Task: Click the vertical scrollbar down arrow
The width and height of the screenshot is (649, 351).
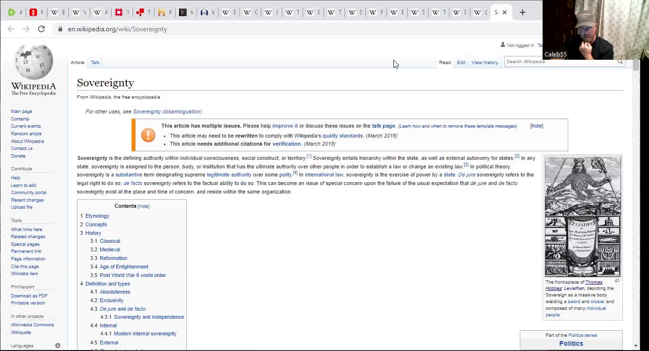Action: click(636, 346)
